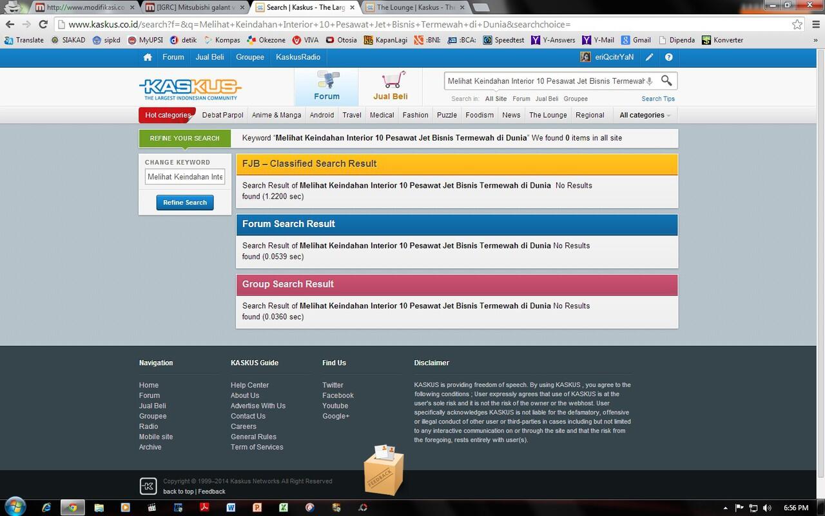Limit search scope to Groupee
This screenshot has height=516, width=825.
coord(576,99)
